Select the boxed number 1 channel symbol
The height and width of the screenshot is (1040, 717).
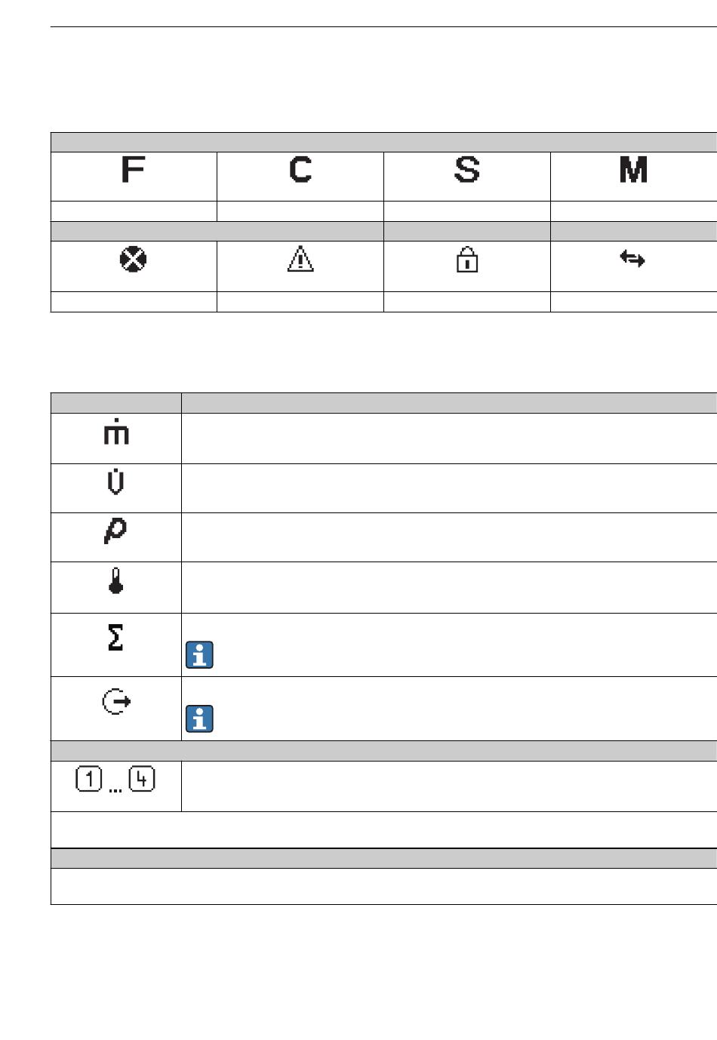point(89,778)
